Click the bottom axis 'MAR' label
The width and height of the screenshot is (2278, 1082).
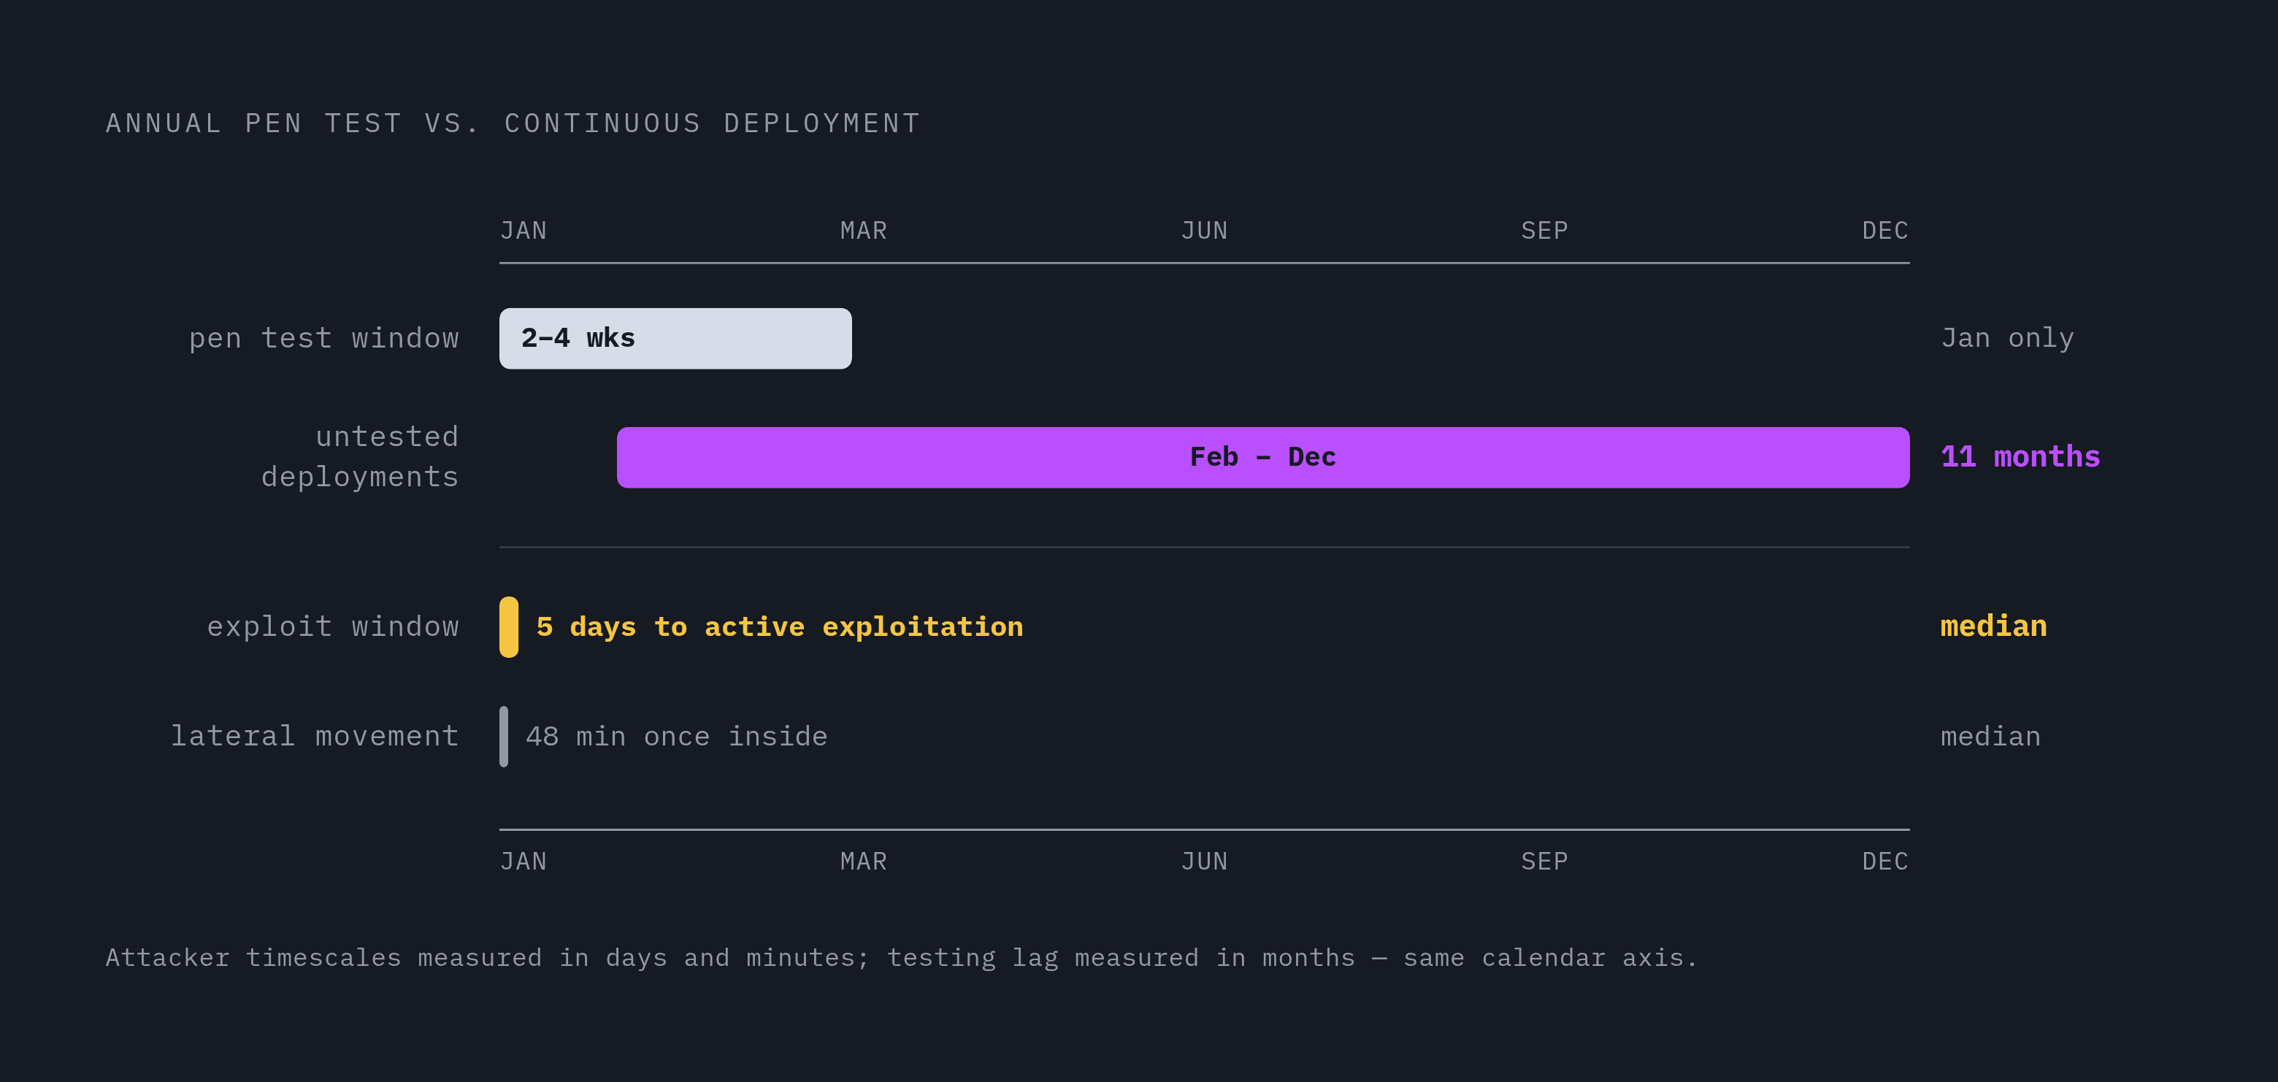864,862
